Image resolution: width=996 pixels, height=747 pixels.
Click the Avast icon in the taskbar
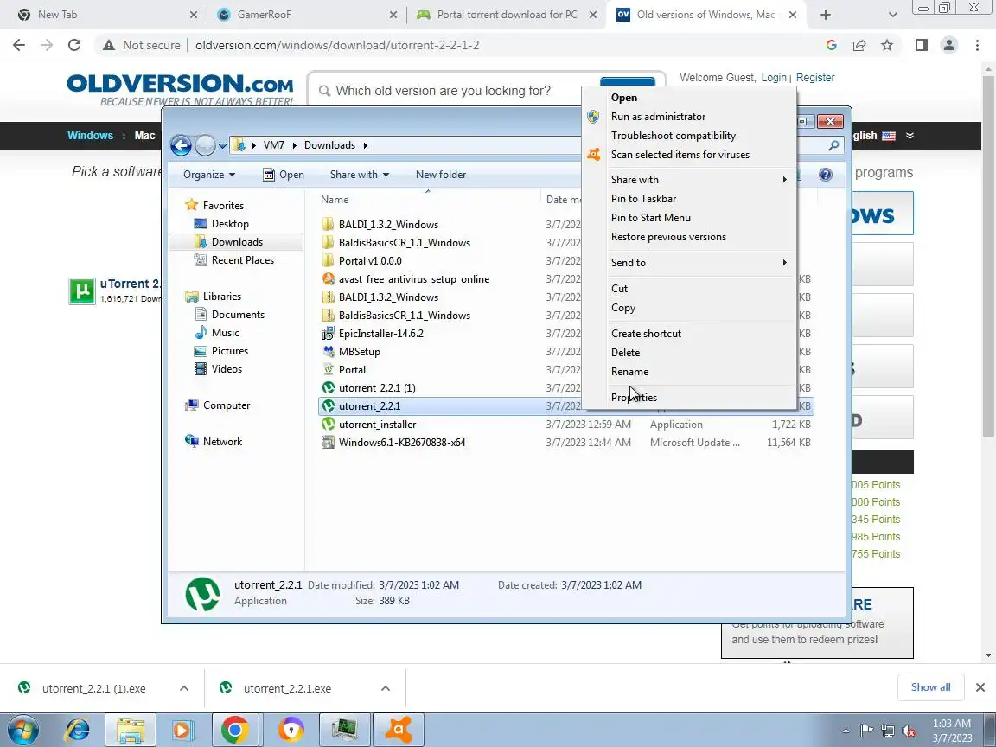399,730
